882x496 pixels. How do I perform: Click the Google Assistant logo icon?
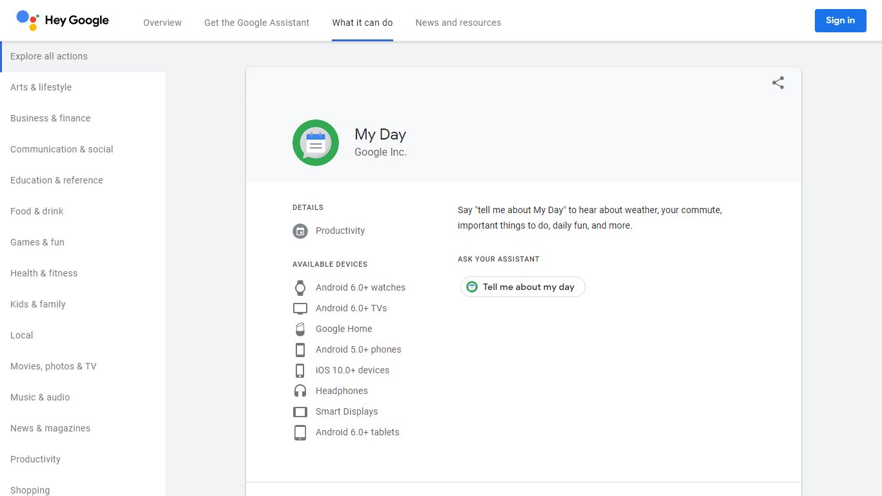(x=28, y=20)
